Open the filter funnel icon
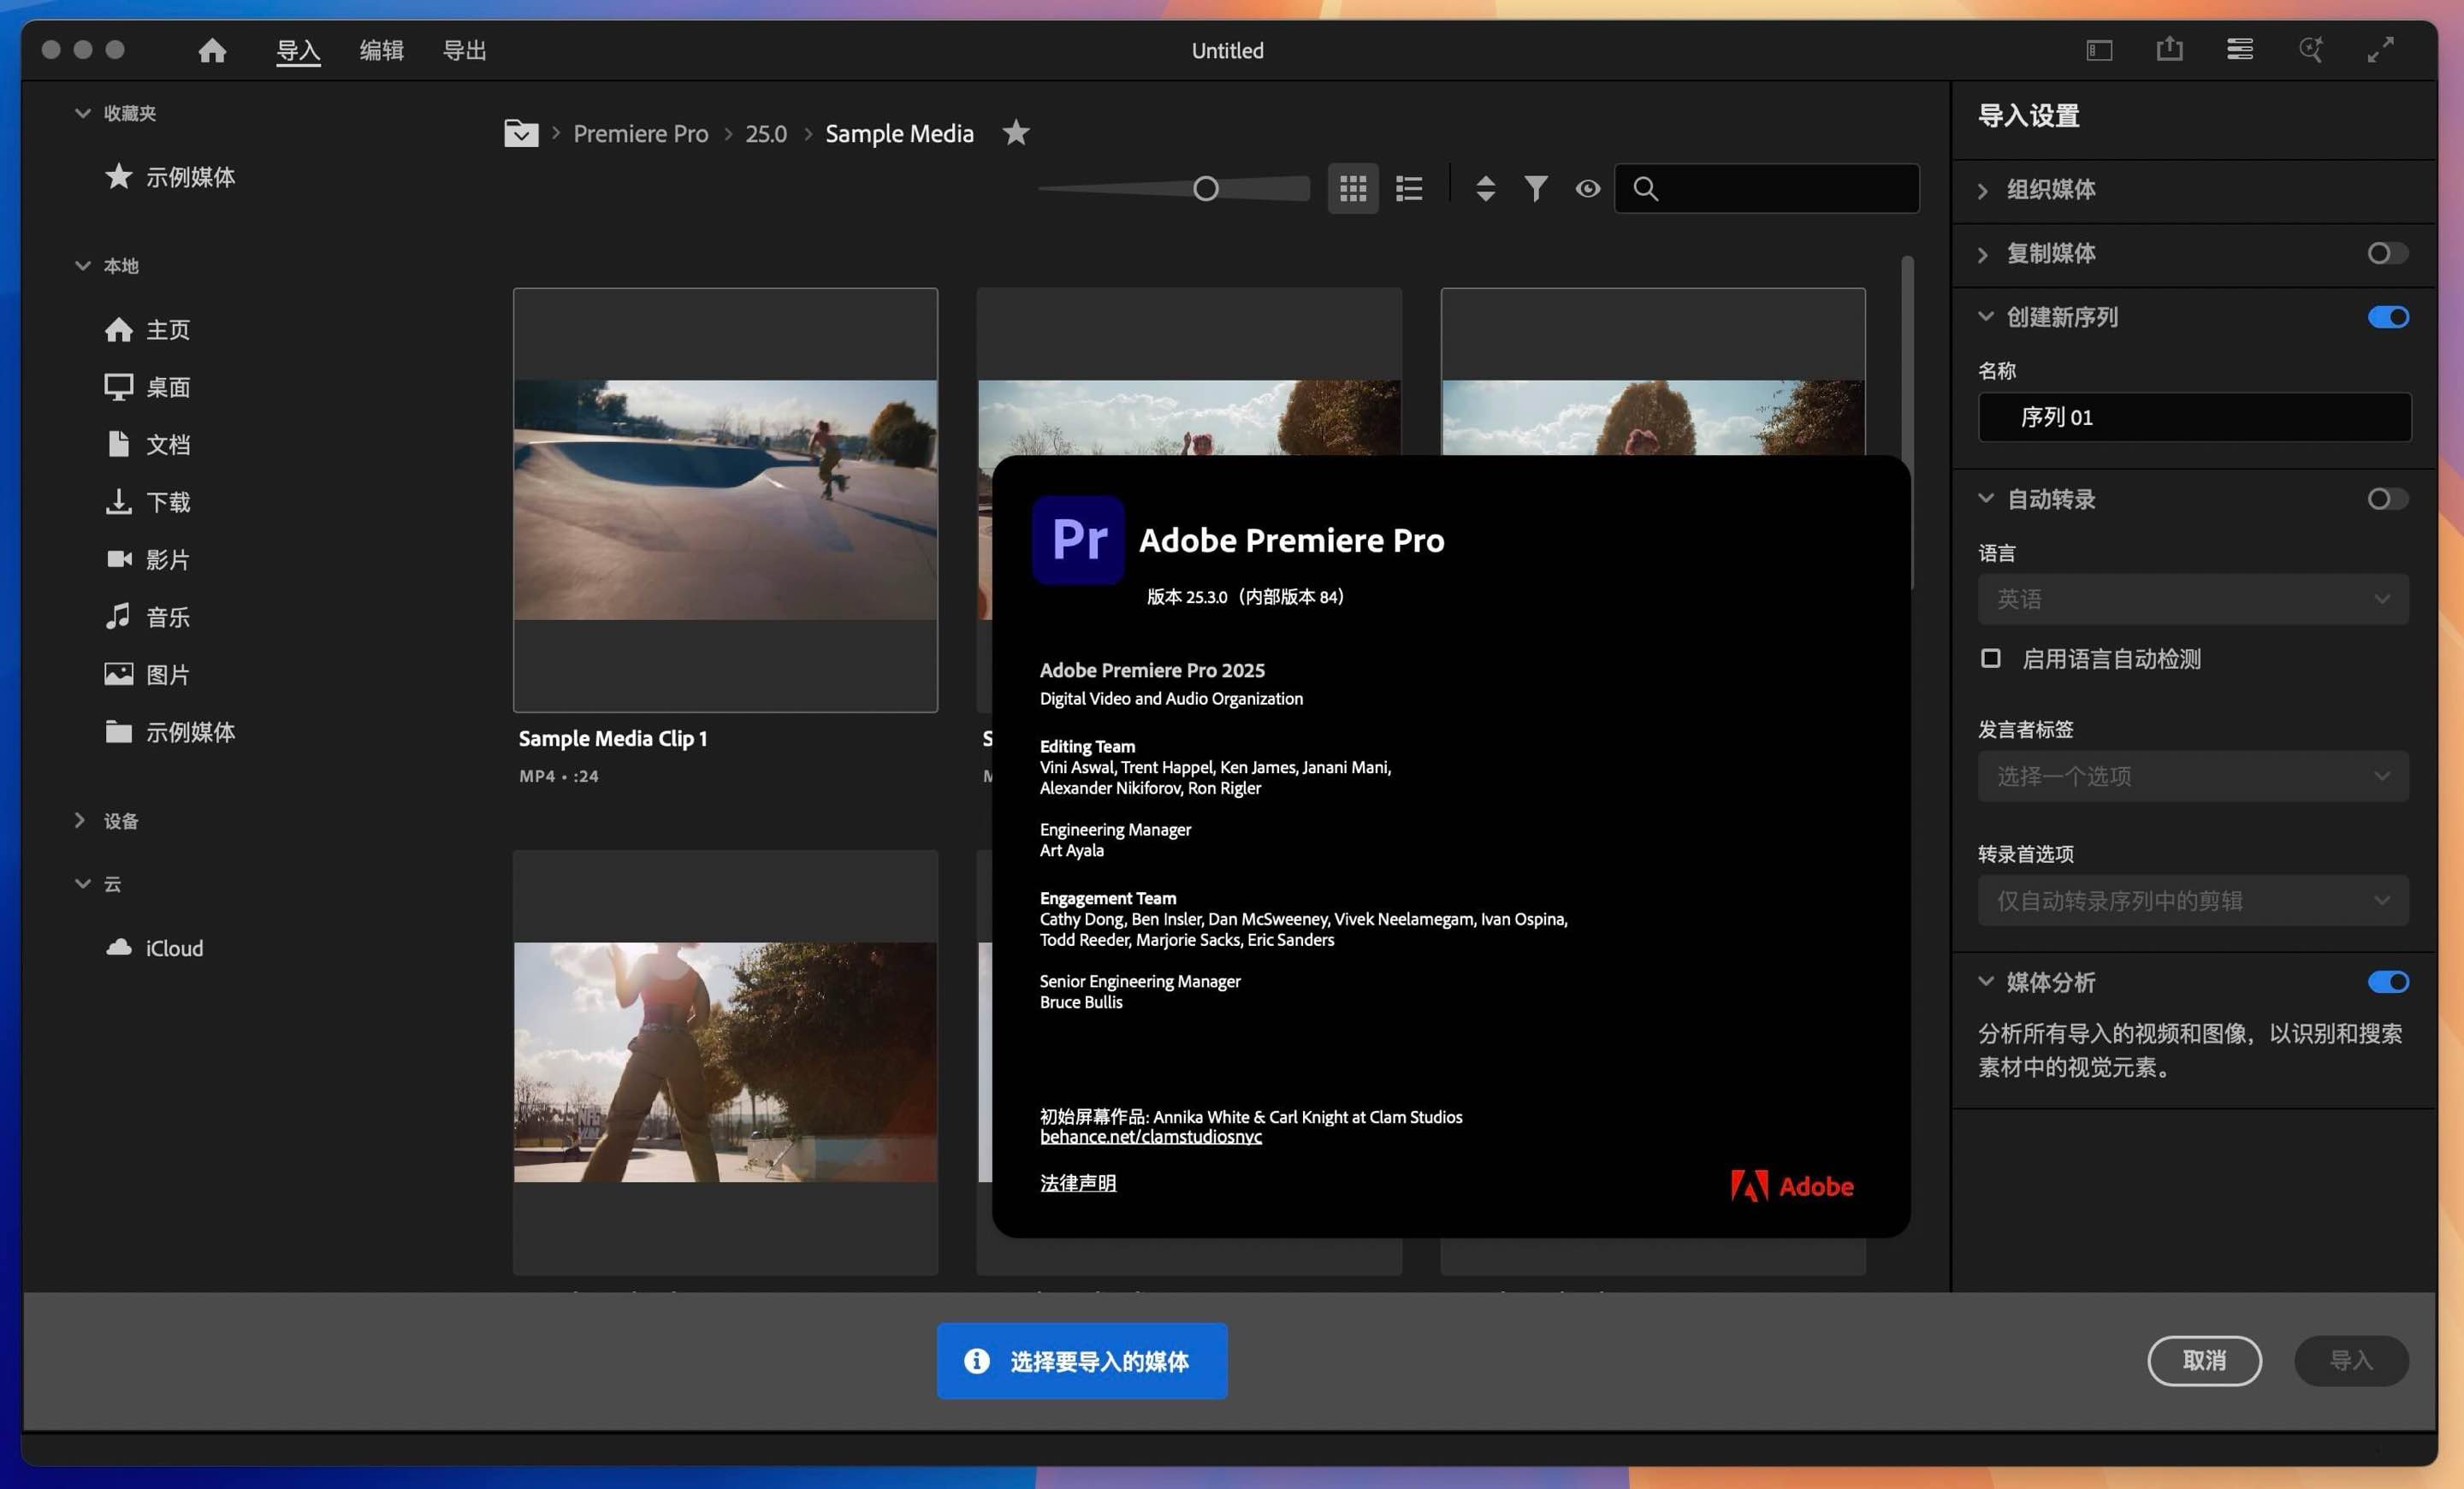The image size is (2464, 1489). (x=1536, y=188)
